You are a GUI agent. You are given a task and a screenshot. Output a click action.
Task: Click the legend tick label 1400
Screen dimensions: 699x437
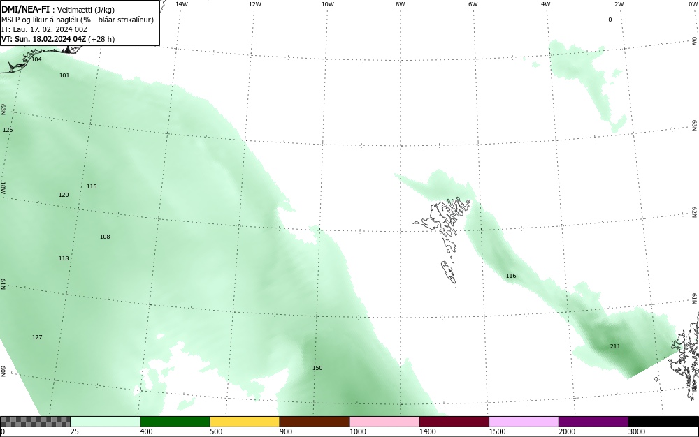point(428,431)
